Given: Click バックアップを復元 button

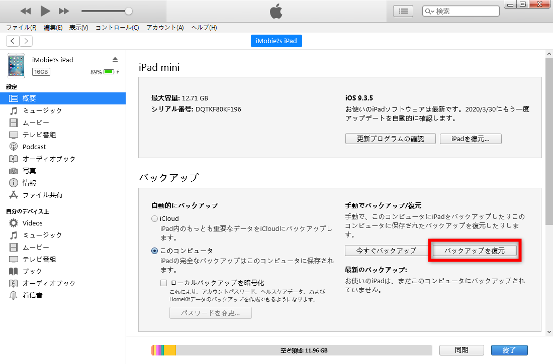Looking at the screenshot, I should click(475, 251).
